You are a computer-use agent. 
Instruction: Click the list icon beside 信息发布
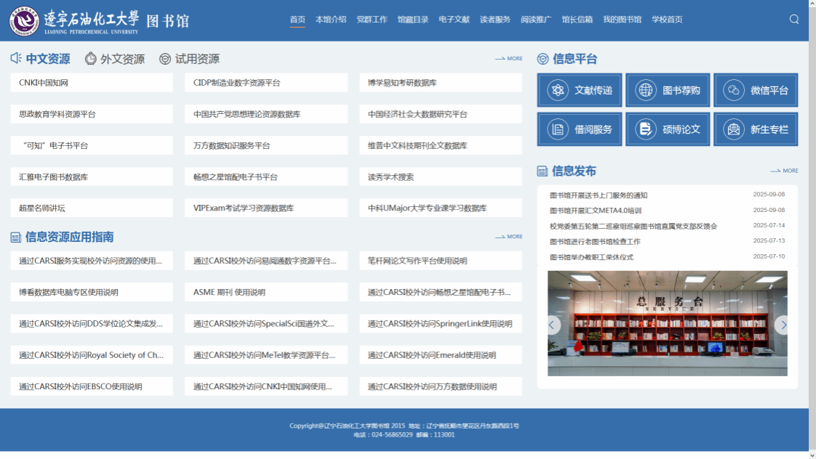[543, 171]
